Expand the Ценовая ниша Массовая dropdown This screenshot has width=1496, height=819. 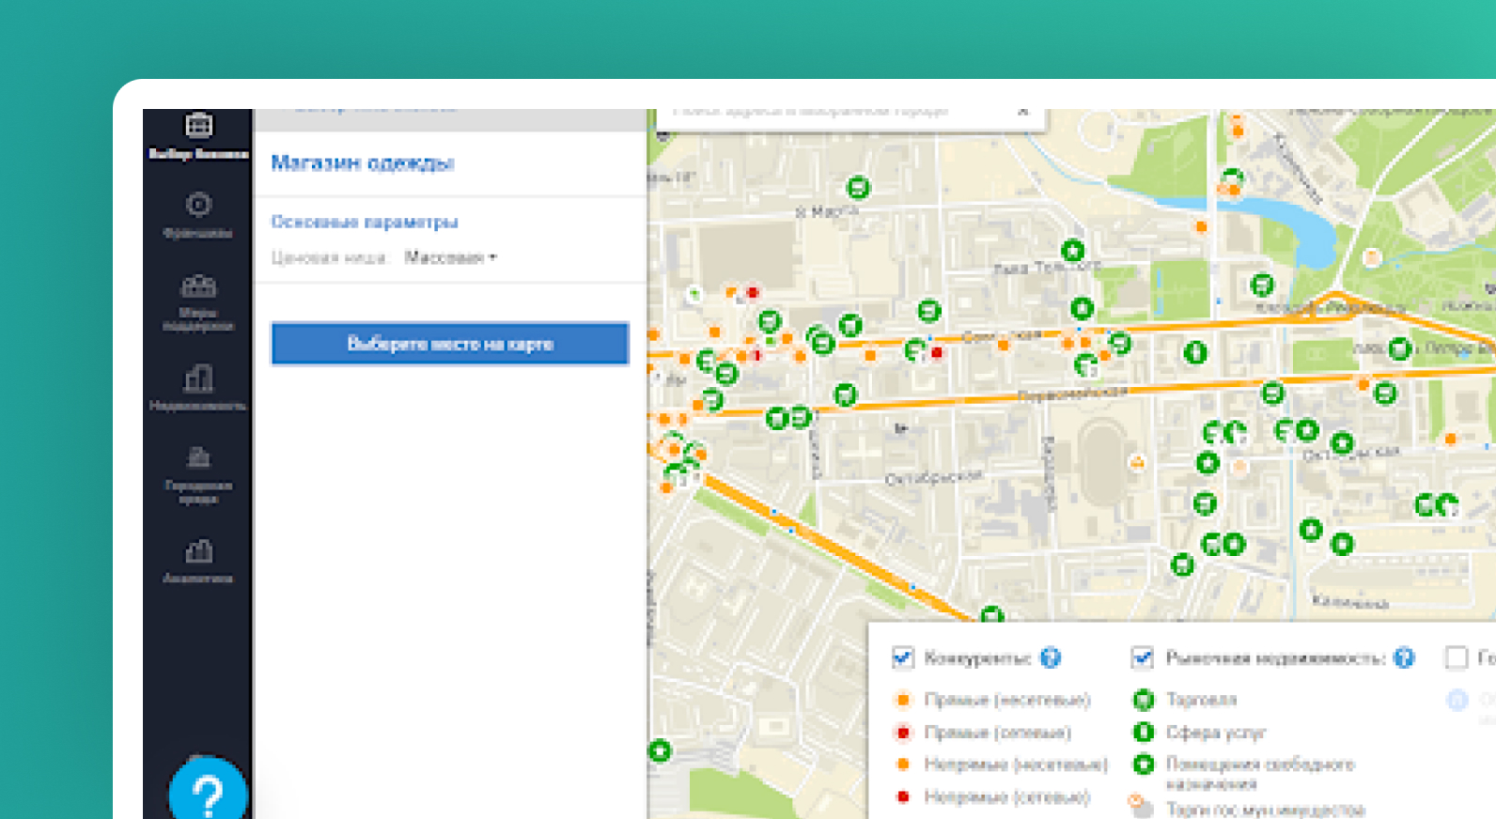[450, 257]
